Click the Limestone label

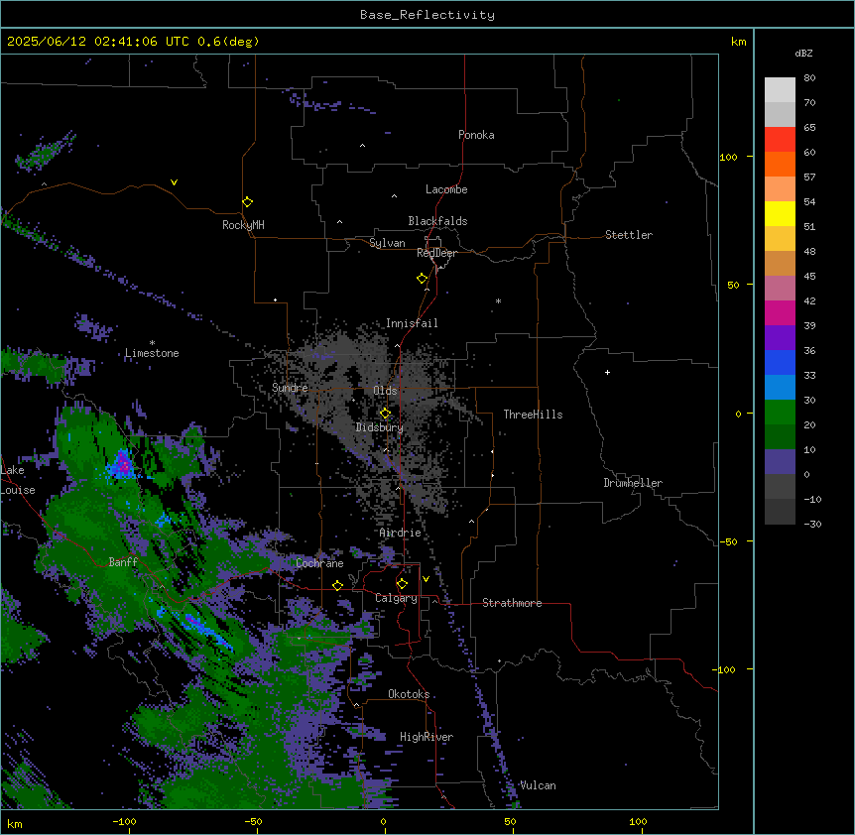point(152,353)
